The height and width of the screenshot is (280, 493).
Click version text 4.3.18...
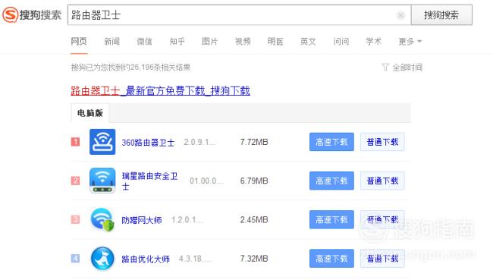click(x=195, y=259)
